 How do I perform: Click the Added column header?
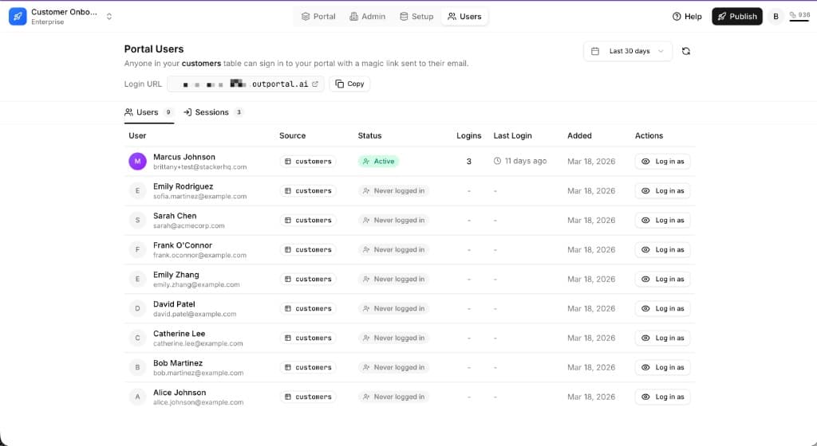tap(579, 135)
